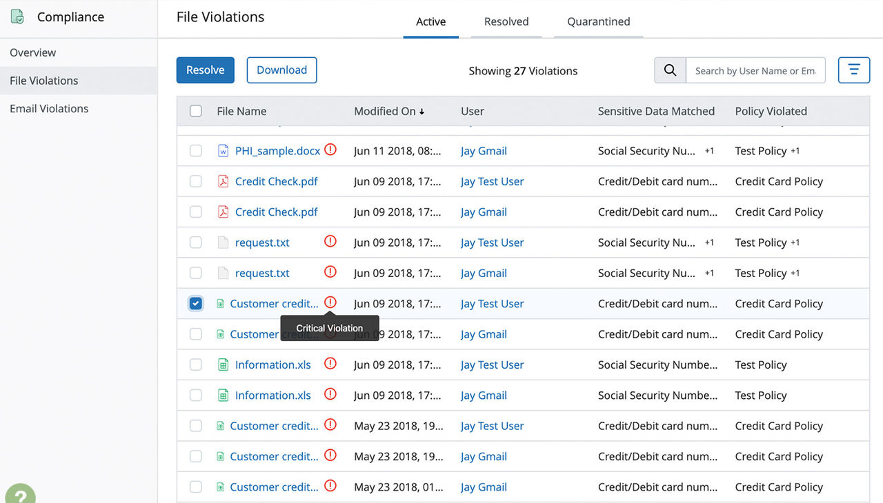Click the PDF icon beside Credit Check.pdf
The height and width of the screenshot is (503, 883).
coord(223,181)
